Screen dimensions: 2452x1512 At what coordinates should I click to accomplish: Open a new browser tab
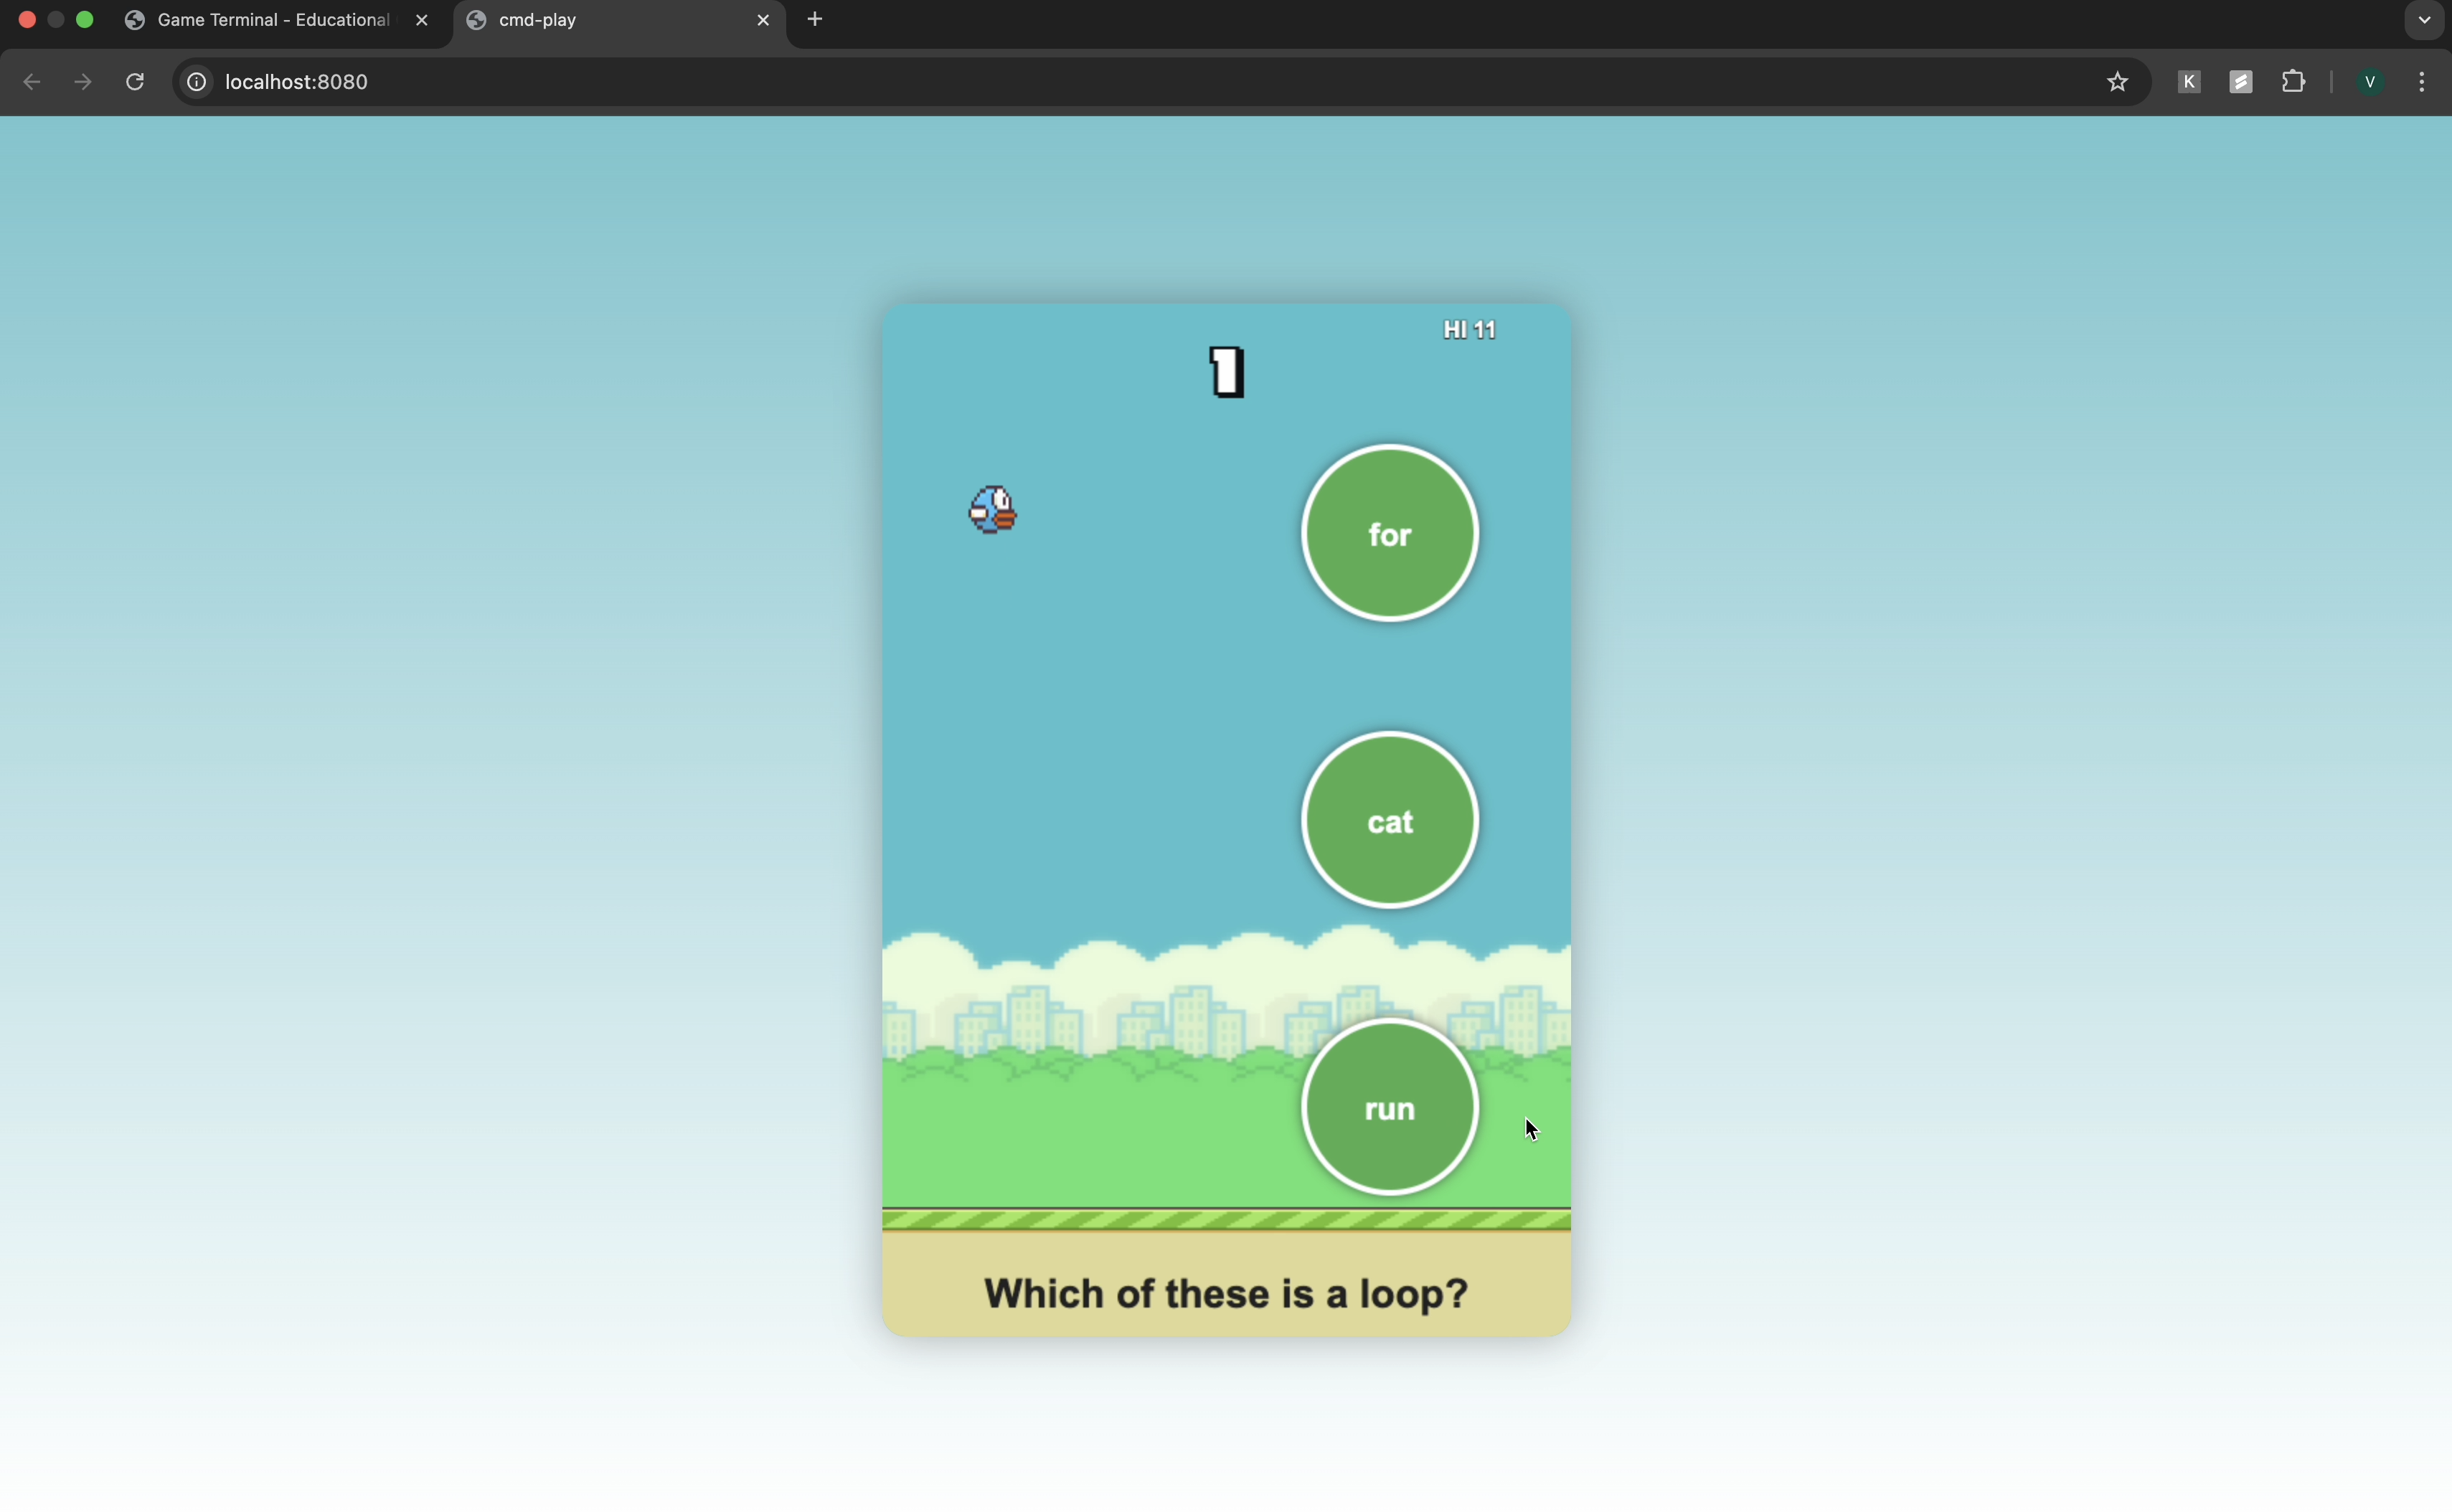coord(815,20)
